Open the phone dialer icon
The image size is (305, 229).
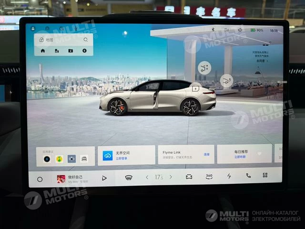(248, 176)
